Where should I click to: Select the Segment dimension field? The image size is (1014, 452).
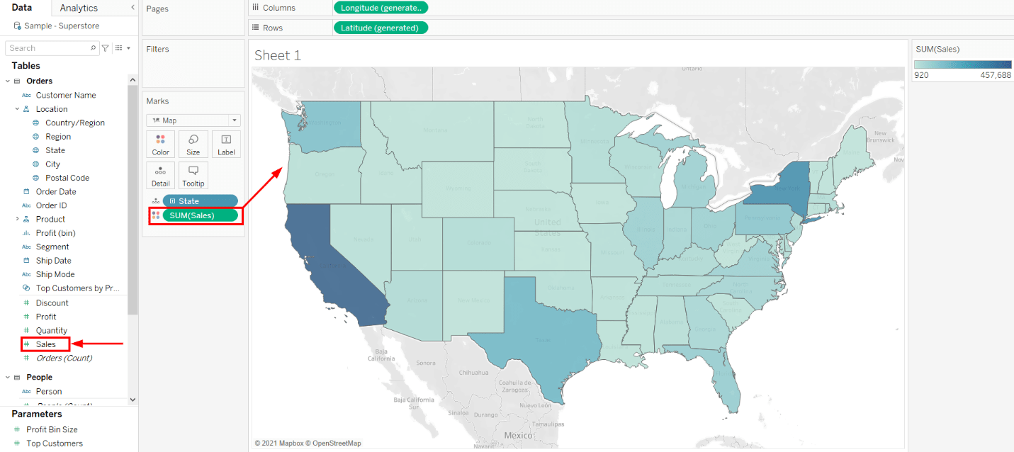(x=52, y=247)
